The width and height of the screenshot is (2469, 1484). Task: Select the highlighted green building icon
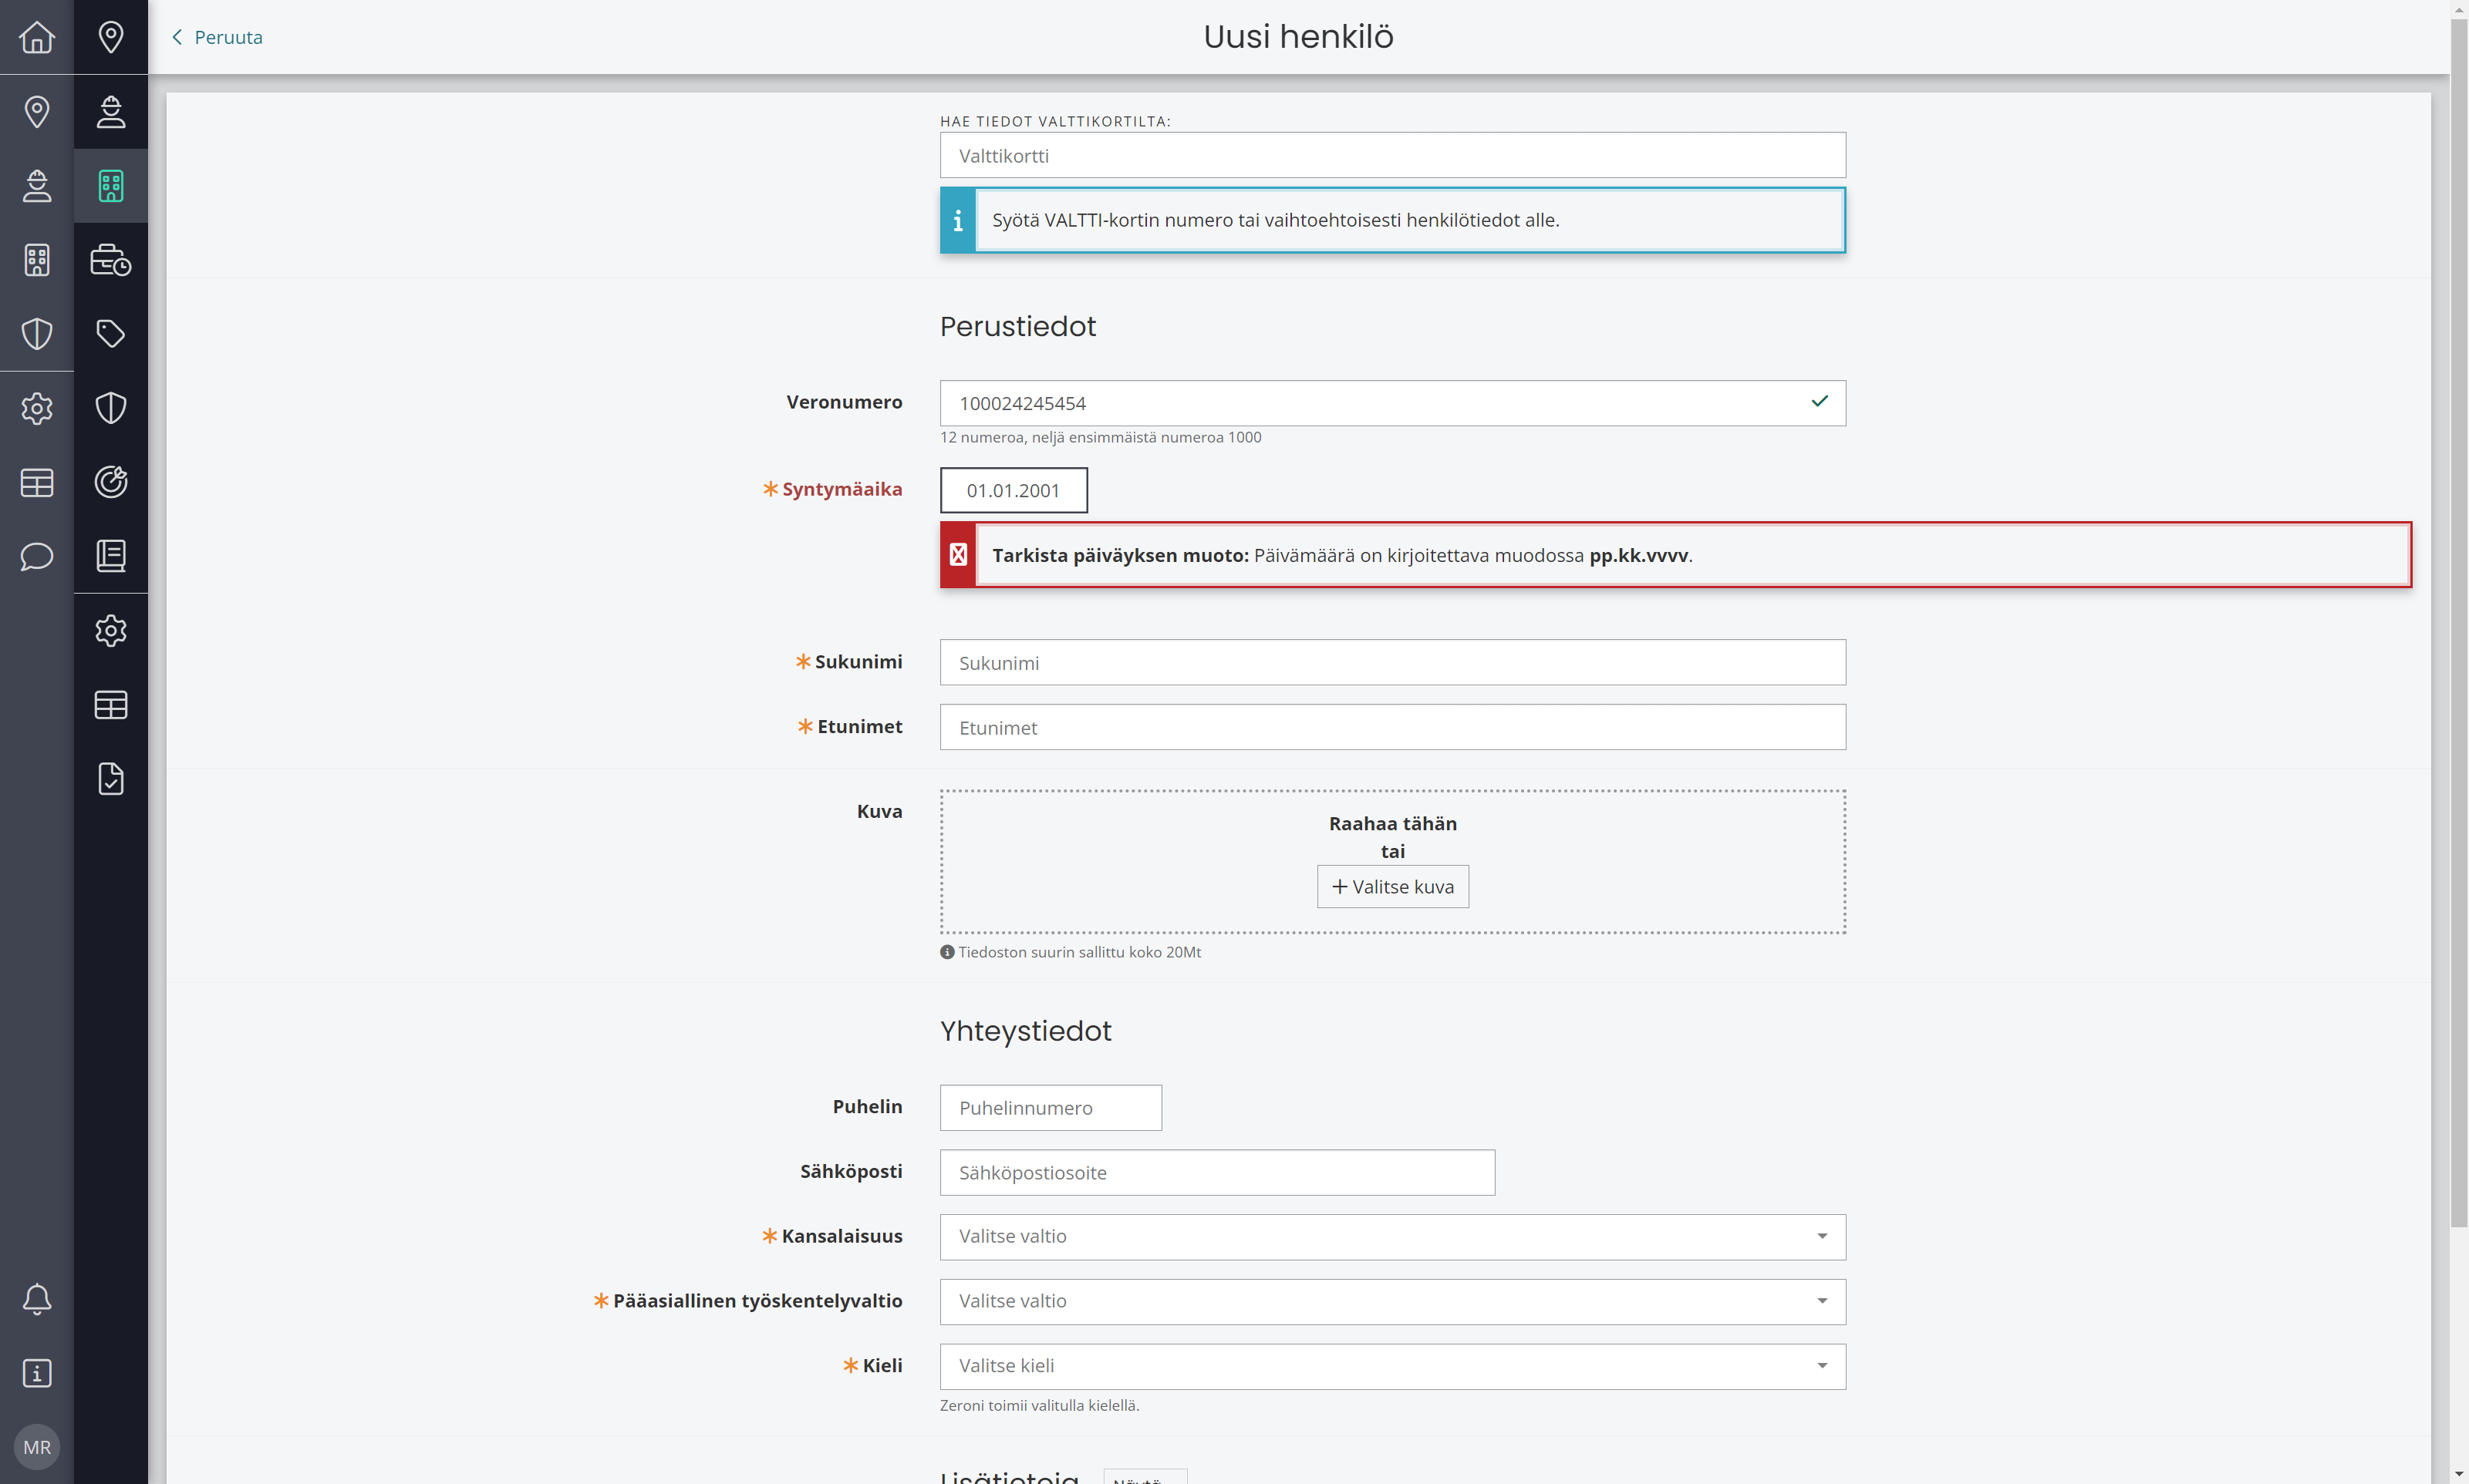[111, 185]
